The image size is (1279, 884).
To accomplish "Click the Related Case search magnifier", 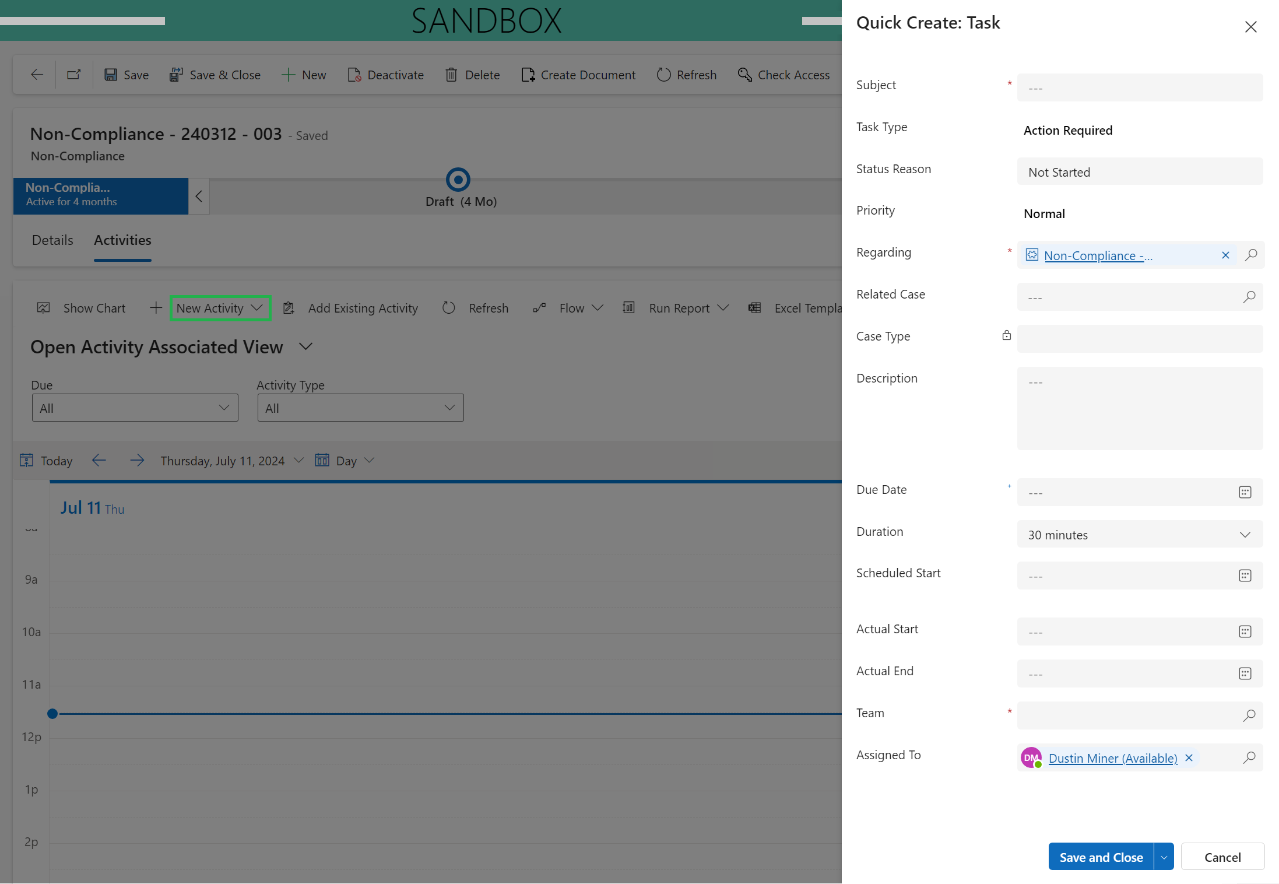I will pos(1249,297).
